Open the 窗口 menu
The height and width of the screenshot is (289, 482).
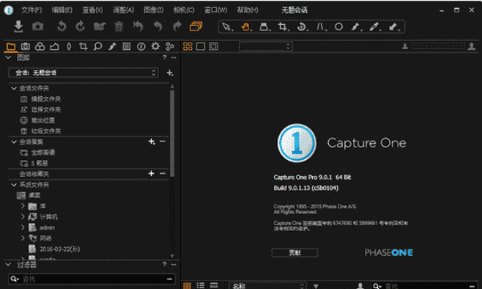click(215, 10)
